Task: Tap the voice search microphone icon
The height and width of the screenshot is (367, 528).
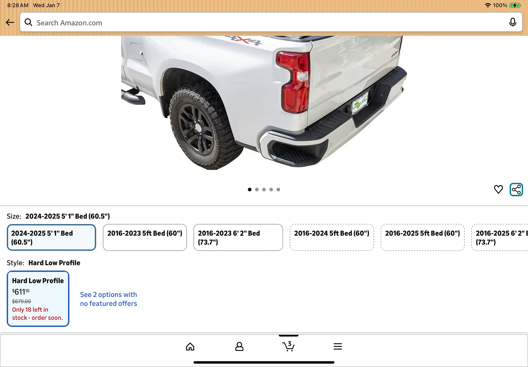Action: (512, 22)
